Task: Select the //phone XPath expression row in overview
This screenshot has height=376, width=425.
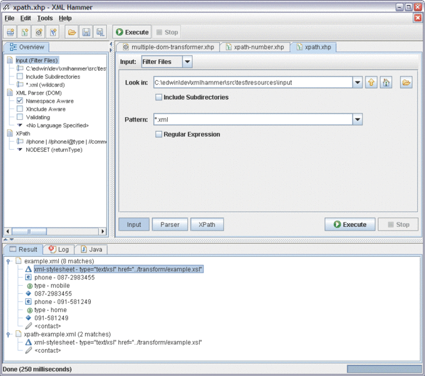Action: (66, 142)
